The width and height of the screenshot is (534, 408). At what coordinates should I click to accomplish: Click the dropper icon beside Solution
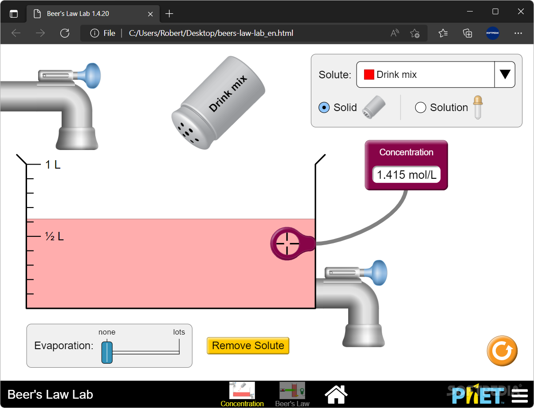tap(477, 107)
